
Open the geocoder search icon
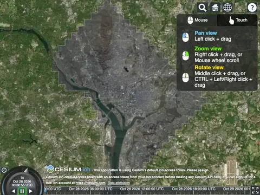click(202, 8)
